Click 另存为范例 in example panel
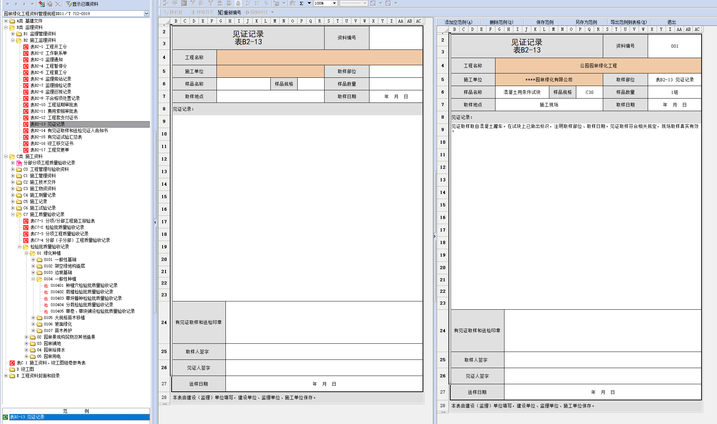Image resolution: width=717 pixels, height=424 pixels. 586,22
